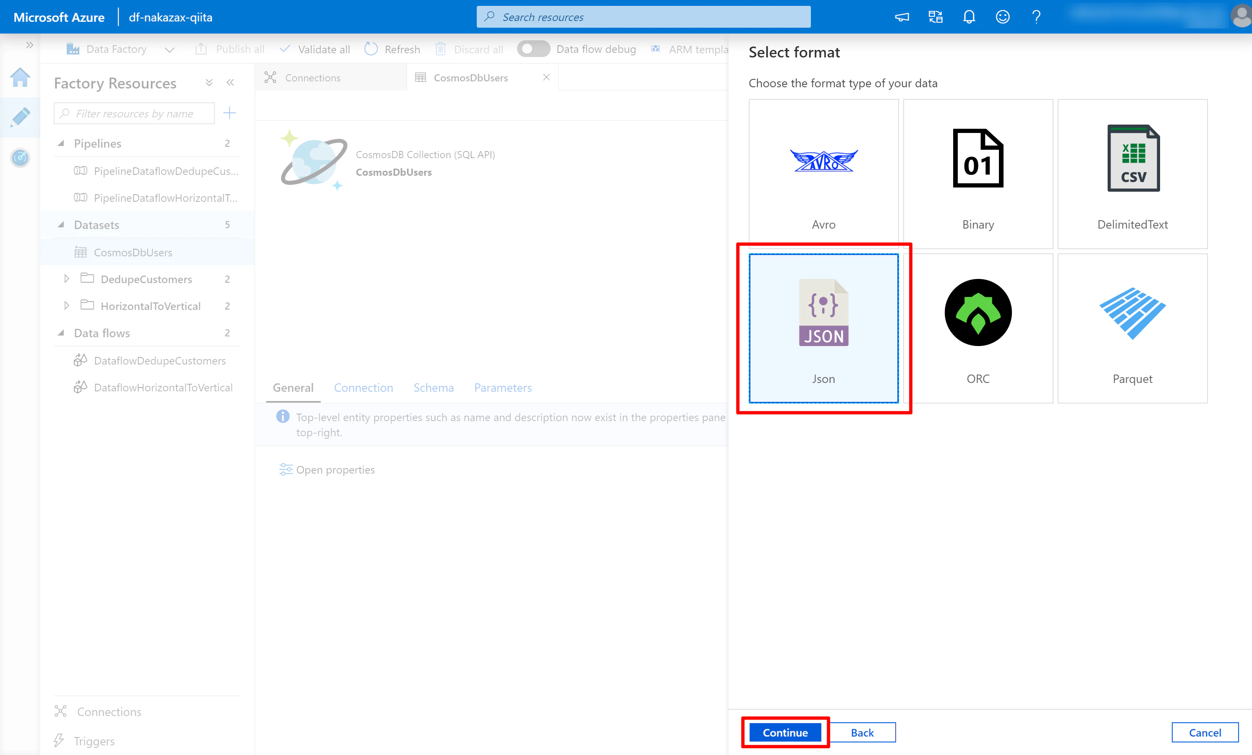The width and height of the screenshot is (1252, 755).
Task: Click the Continue button
Action: pyautogui.click(x=785, y=732)
